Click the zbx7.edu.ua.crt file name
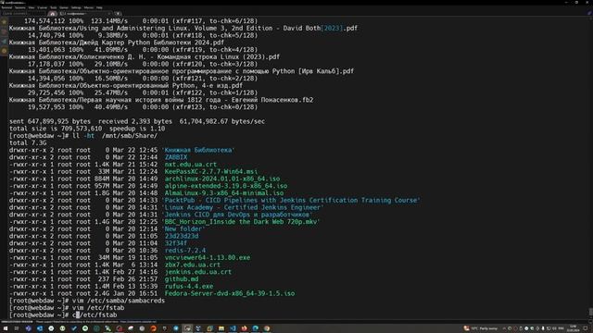The height and width of the screenshot is (333, 593). point(193,265)
